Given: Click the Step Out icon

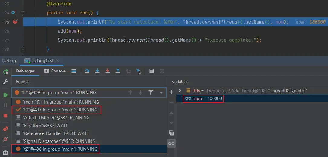Looking at the screenshot, I should tap(118, 71).
